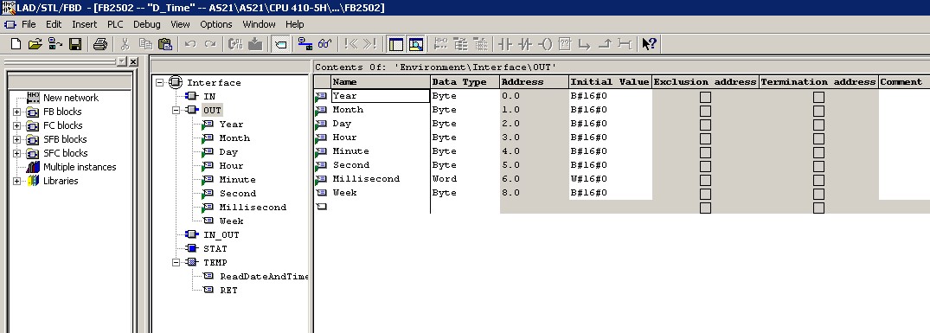Select New network in the overview tree
The width and height of the screenshot is (930, 333).
click(71, 98)
